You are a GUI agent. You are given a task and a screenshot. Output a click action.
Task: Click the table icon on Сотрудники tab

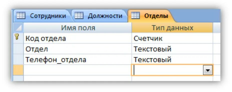(21, 16)
